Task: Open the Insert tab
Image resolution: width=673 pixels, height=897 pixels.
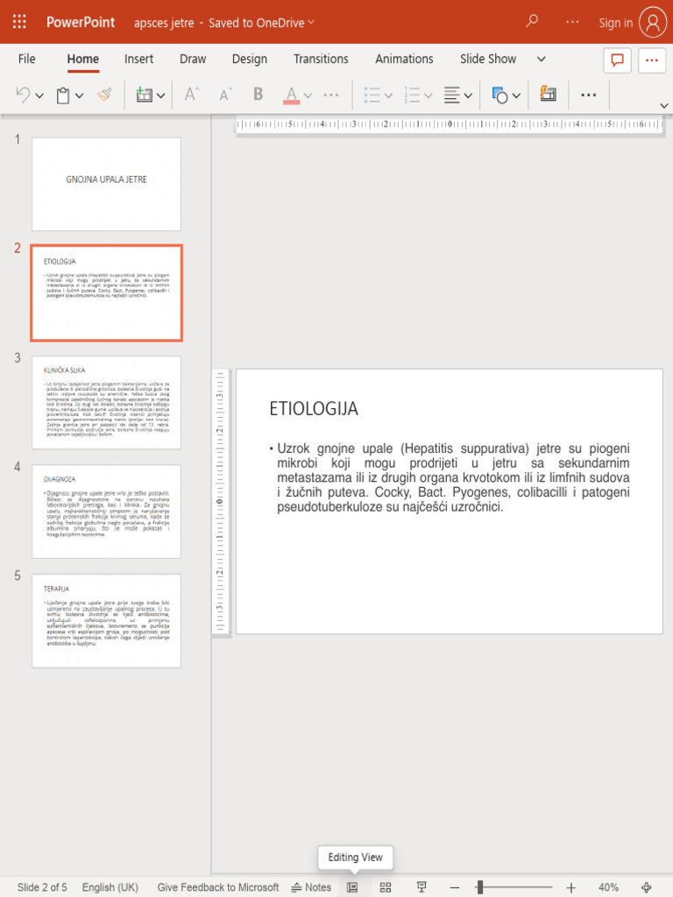Action: click(x=138, y=59)
